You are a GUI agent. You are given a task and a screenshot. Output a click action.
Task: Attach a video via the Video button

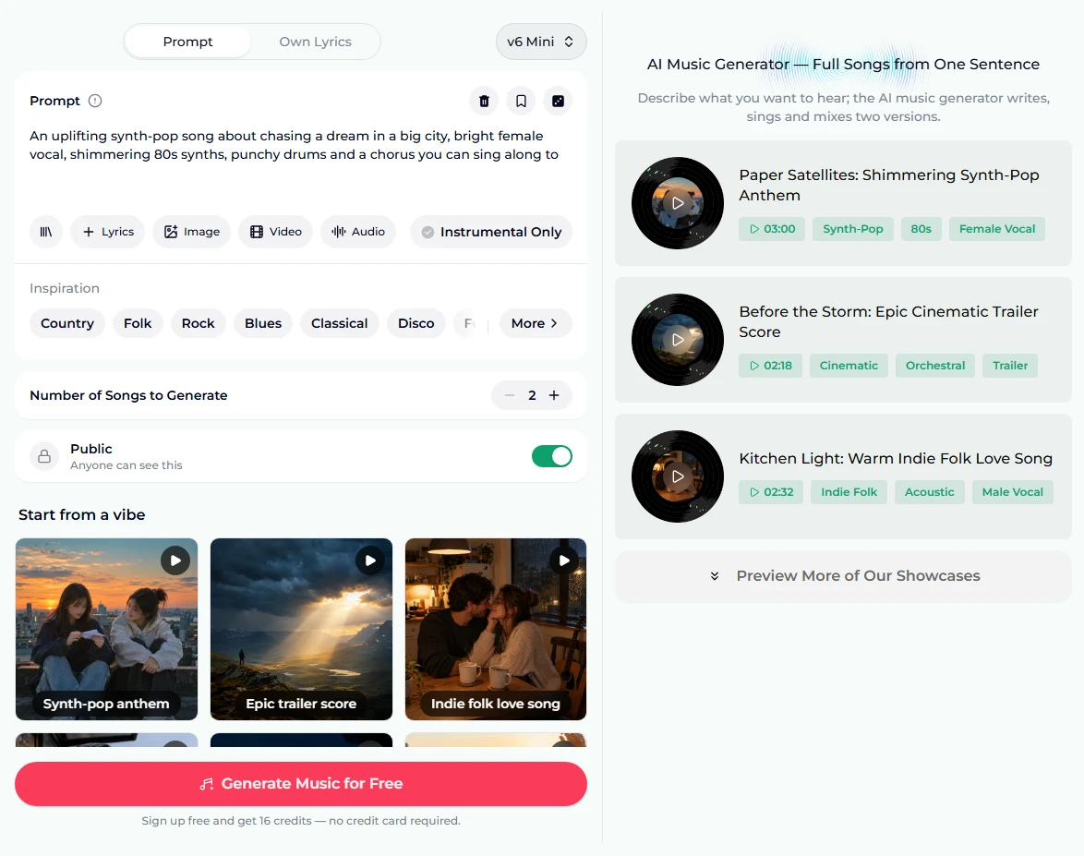coord(275,232)
